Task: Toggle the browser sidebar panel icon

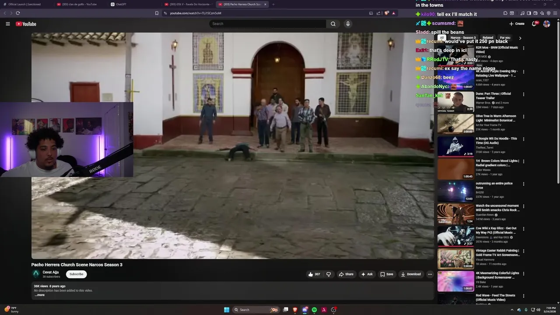Action: tap(529, 13)
